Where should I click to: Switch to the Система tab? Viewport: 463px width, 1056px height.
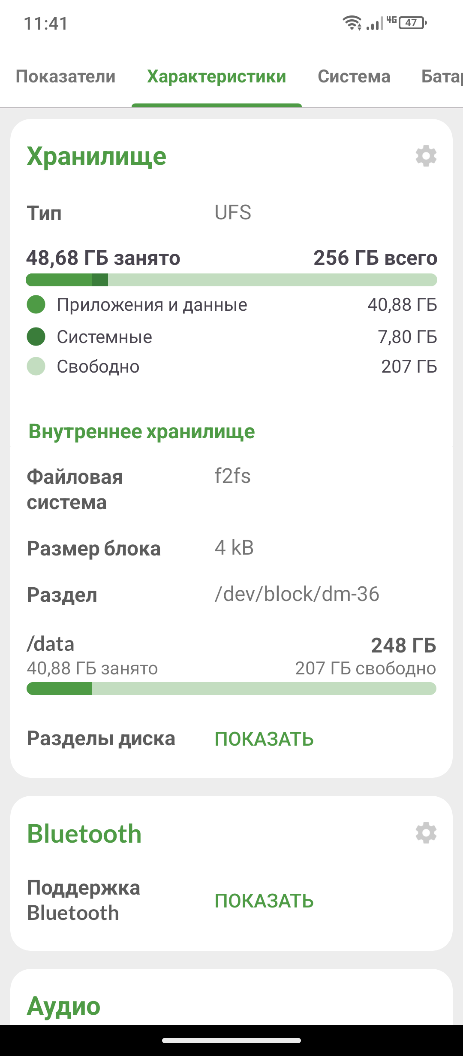pyautogui.click(x=354, y=76)
